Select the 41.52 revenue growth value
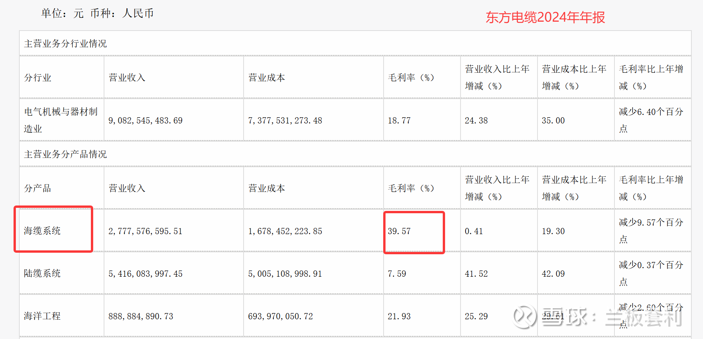The width and height of the screenshot is (703, 339). click(x=476, y=274)
